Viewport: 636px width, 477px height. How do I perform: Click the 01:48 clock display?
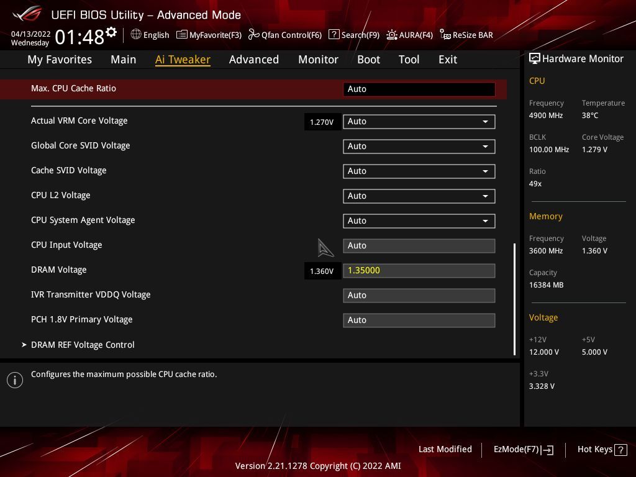coord(79,37)
